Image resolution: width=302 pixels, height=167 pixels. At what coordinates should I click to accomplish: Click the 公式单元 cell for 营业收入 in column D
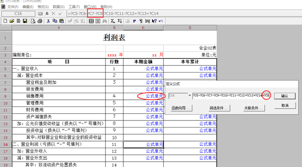[190, 69]
